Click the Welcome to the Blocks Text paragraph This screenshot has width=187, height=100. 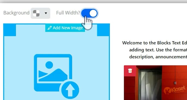coord(155,50)
